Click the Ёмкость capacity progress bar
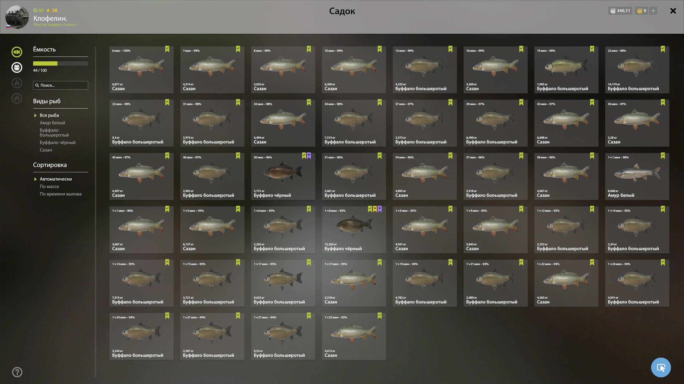Screen dimensions: 684x384 pyautogui.click(x=61, y=63)
